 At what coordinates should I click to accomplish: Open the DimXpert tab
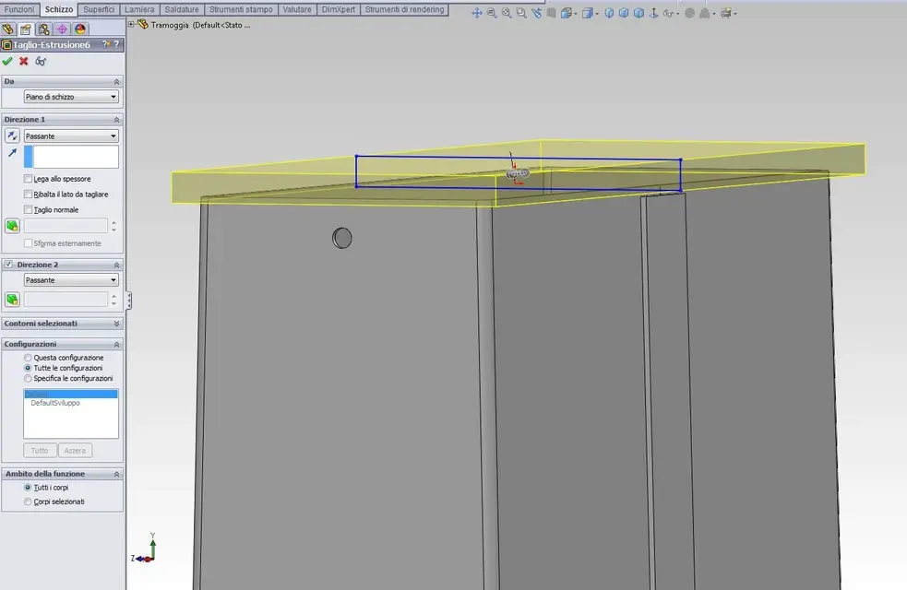339,9
